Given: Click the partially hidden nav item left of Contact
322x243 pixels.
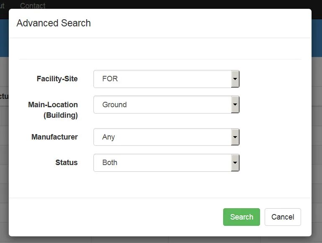Looking at the screenshot, I should pos(2,5).
